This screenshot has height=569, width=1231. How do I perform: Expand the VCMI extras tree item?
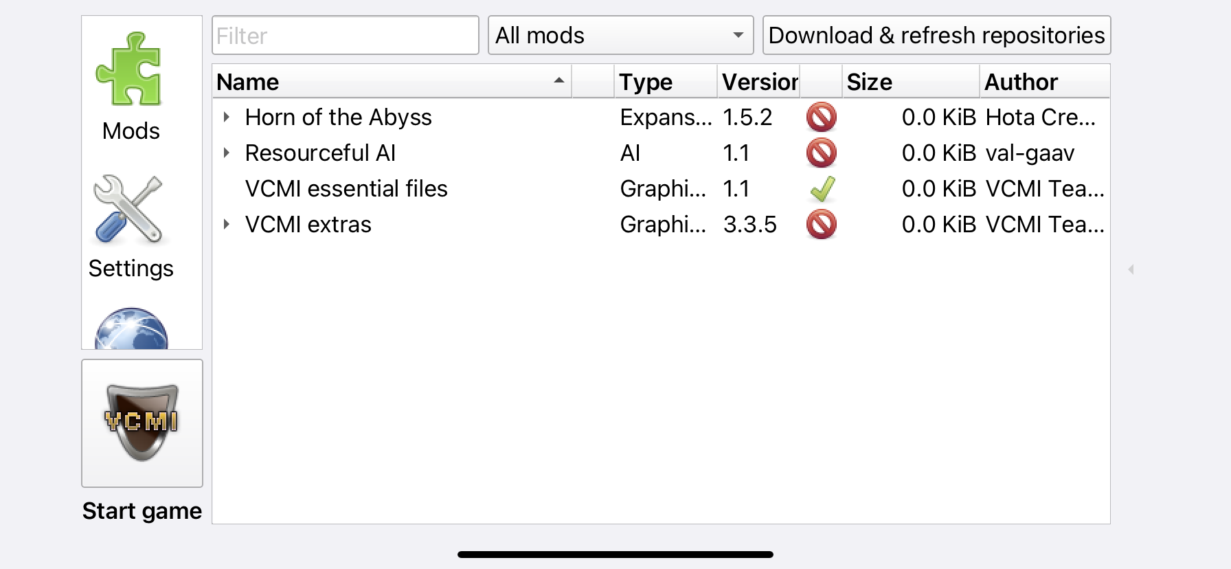tap(227, 224)
